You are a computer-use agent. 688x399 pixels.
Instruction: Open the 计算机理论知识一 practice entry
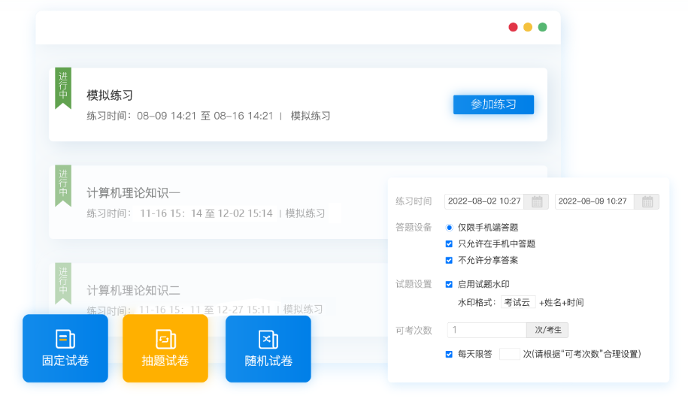click(134, 192)
